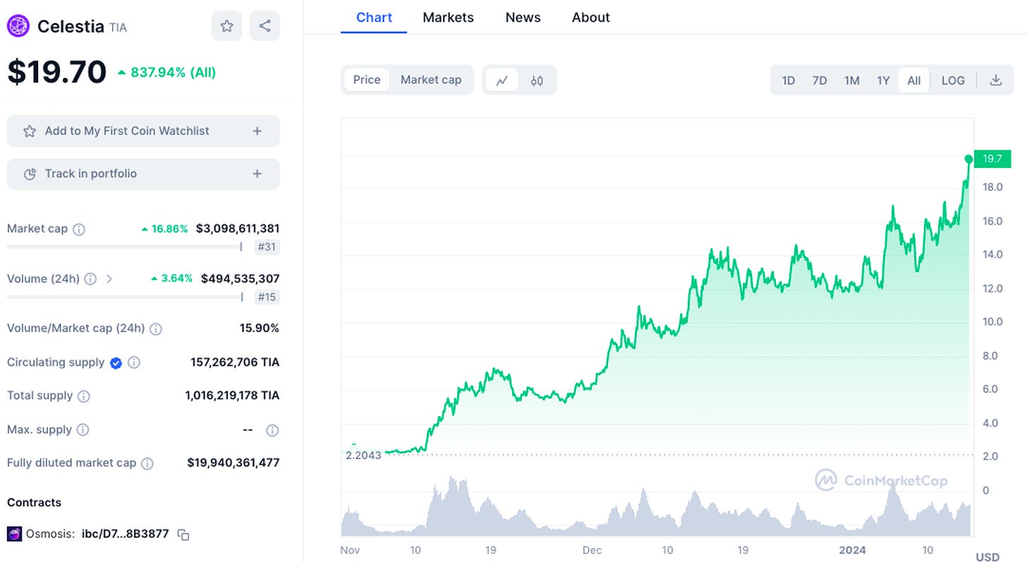The height and width of the screenshot is (562, 1027).
Task: Expand Volume (24h) details chevron
Action: coord(109,279)
